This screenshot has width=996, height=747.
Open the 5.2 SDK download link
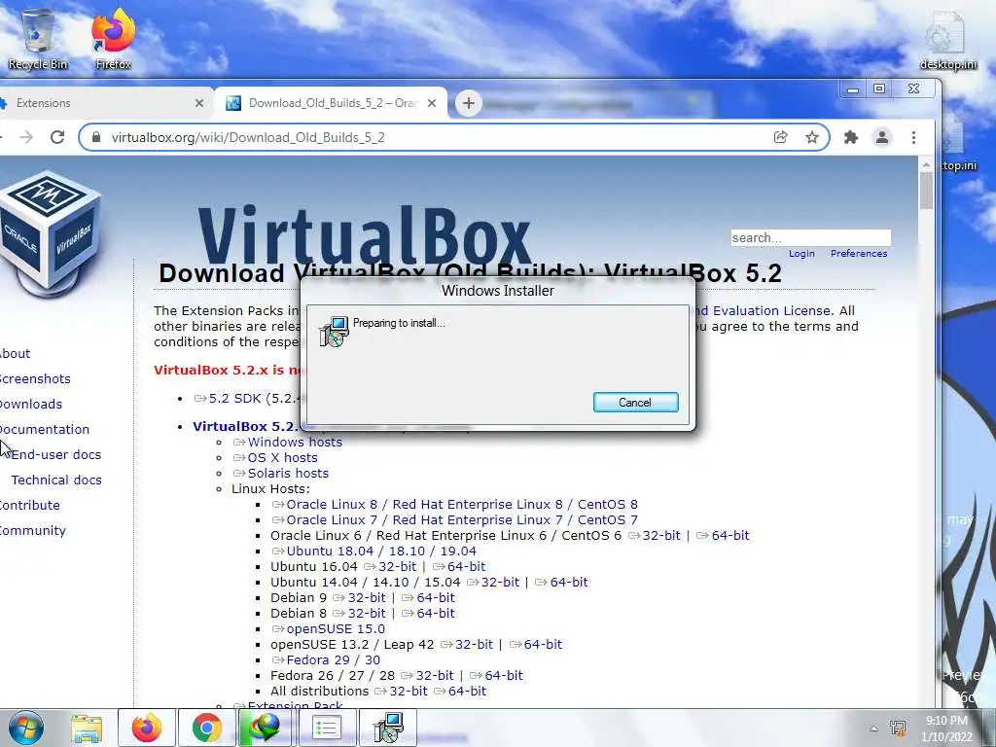(228, 398)
